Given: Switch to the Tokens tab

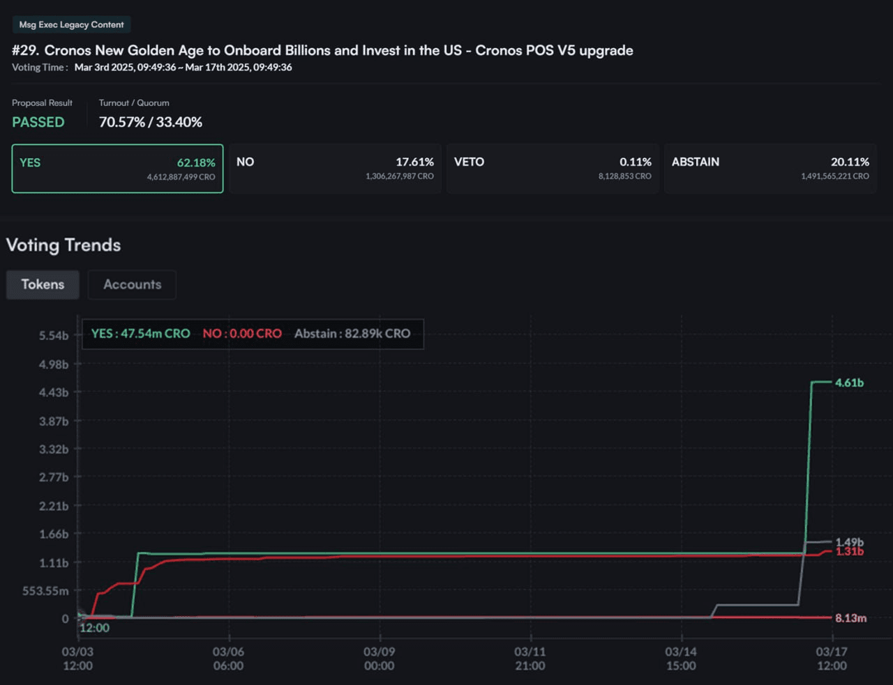Looking at the screenshot, I should [43, 284].
